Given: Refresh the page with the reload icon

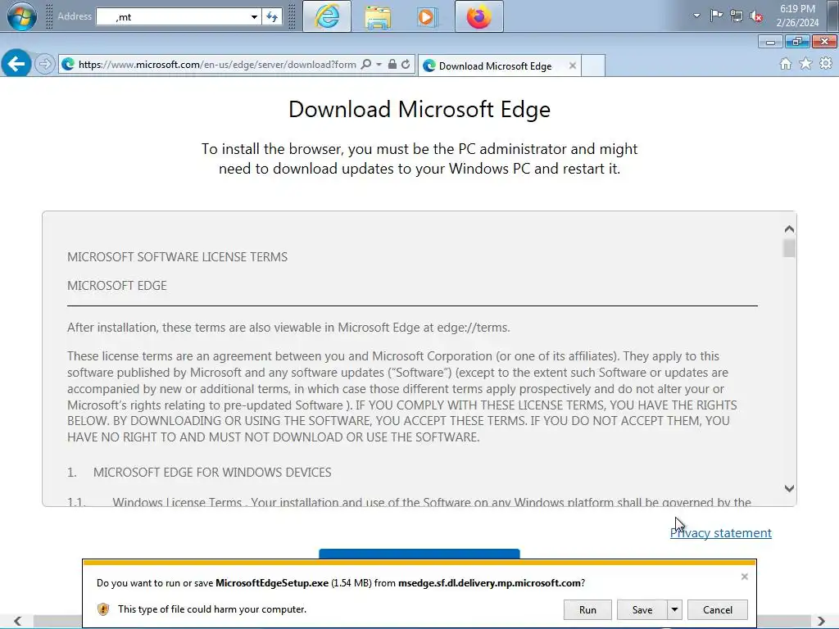Looking at the screenshot, I should point(406,64).
